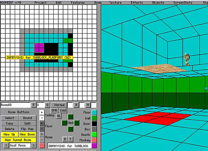Toggle the NL button
The height and width of the screenshot is (151, 208).
(59, 116)
